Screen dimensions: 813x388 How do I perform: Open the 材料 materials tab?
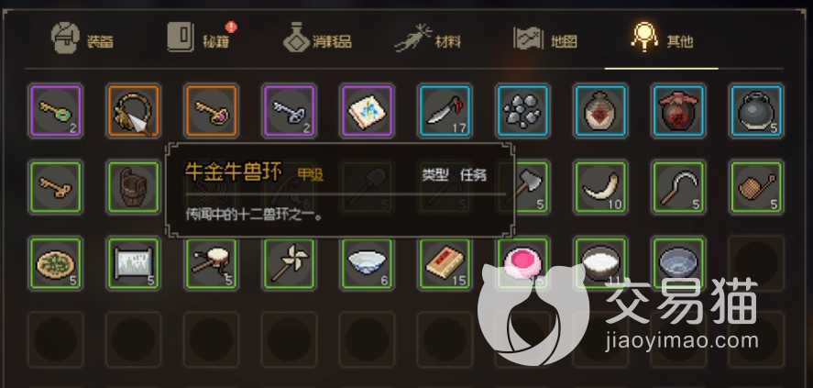click(x=428, y=39)
